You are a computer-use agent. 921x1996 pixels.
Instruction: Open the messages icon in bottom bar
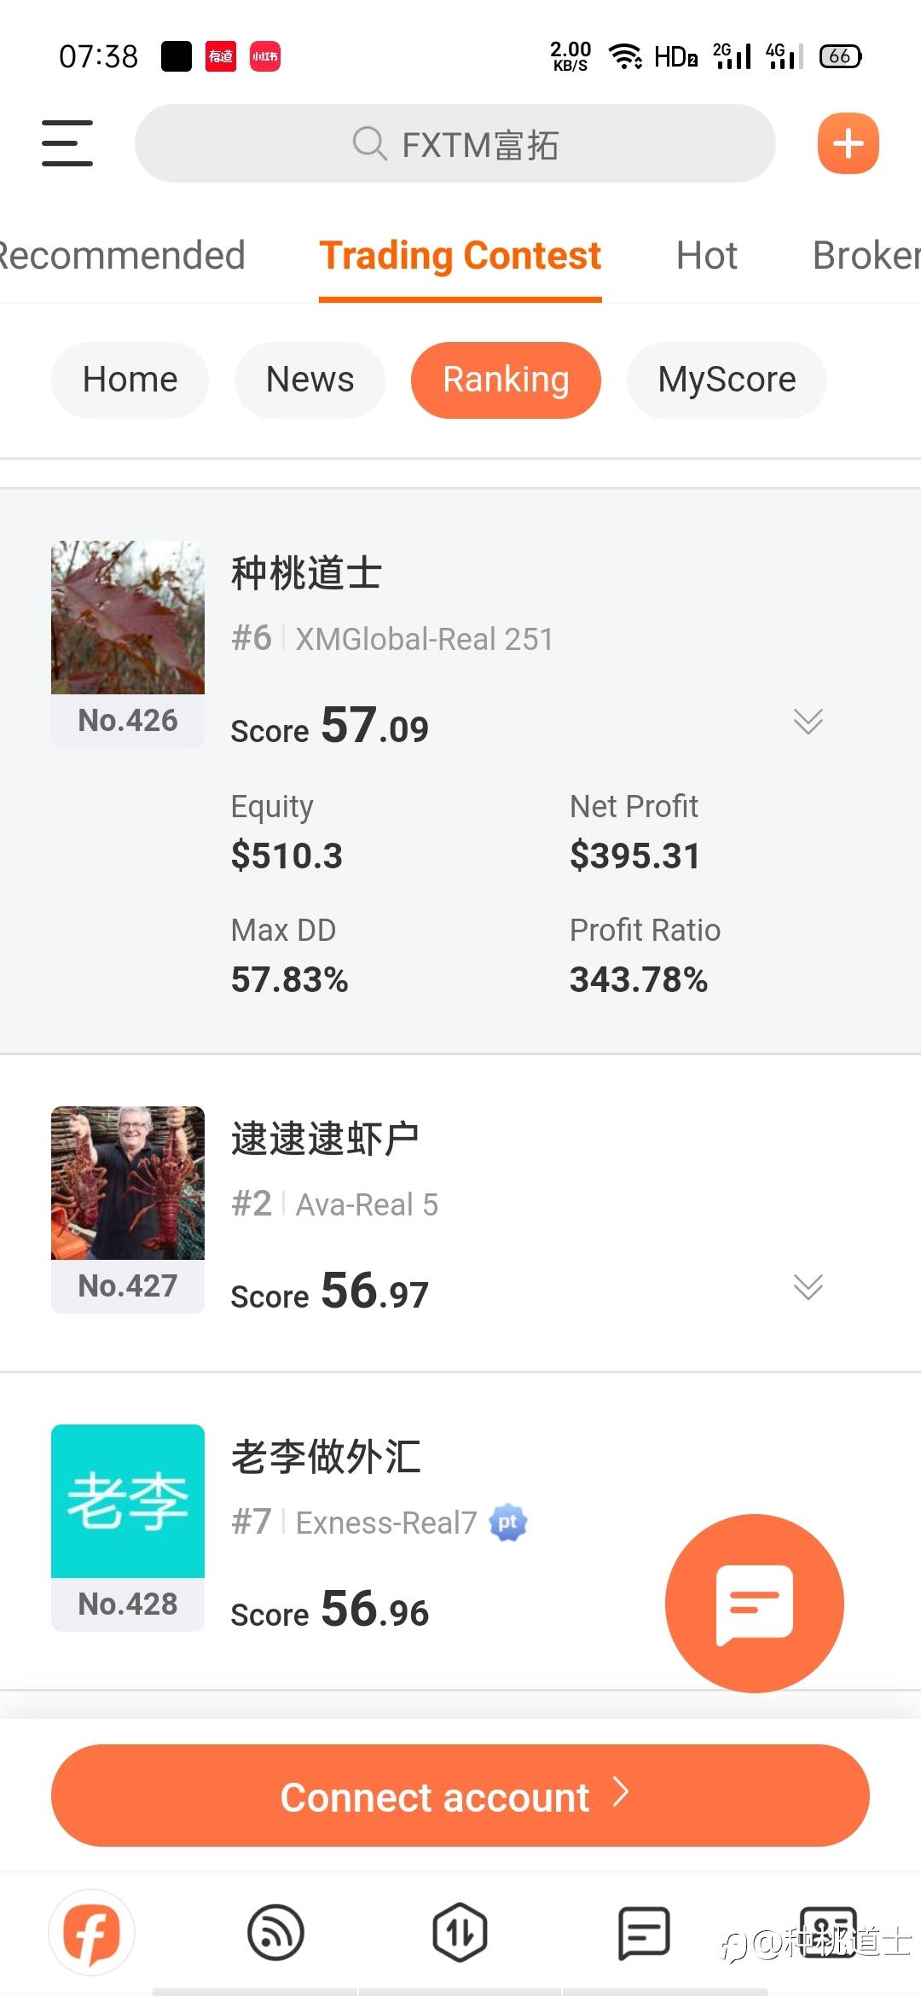[x=643, y=1933]
